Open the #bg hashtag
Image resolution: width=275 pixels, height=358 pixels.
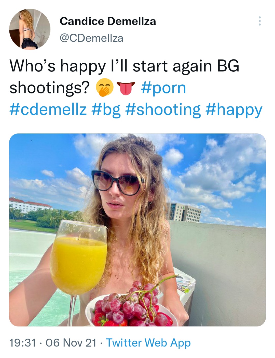pyautogui.click(x=106, y=109)
